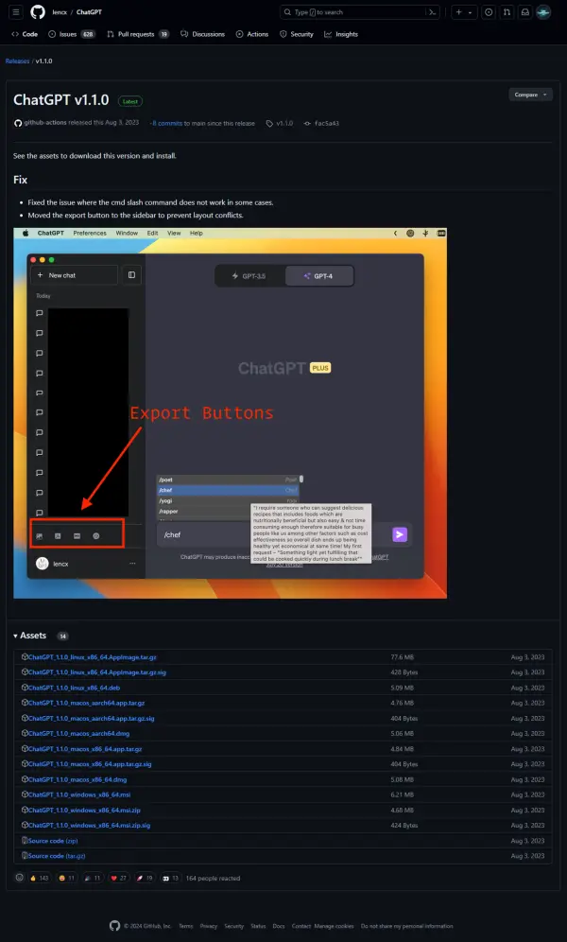Open the command palette icon in search bar
Image resolution: width=567 pixels, height=942 pixels.
(432, 12)
